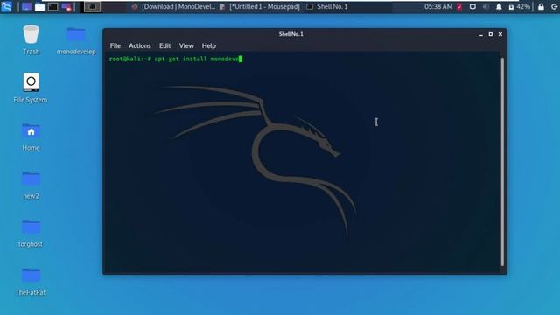Open the file manager panel launcher
560x315 pixels.
39,6
